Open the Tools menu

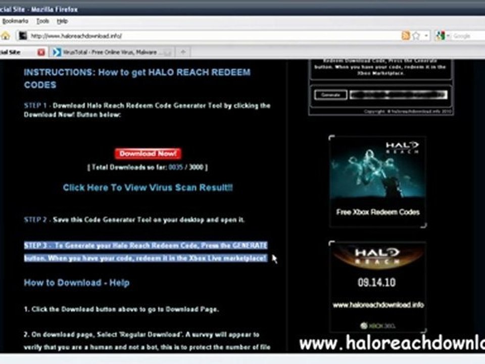pos(42,21)
